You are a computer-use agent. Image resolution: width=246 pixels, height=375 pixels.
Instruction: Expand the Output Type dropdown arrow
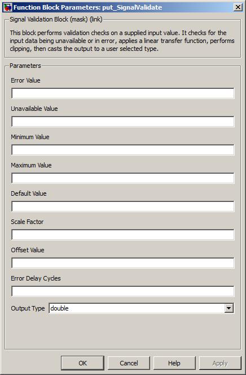click(229, 308)
